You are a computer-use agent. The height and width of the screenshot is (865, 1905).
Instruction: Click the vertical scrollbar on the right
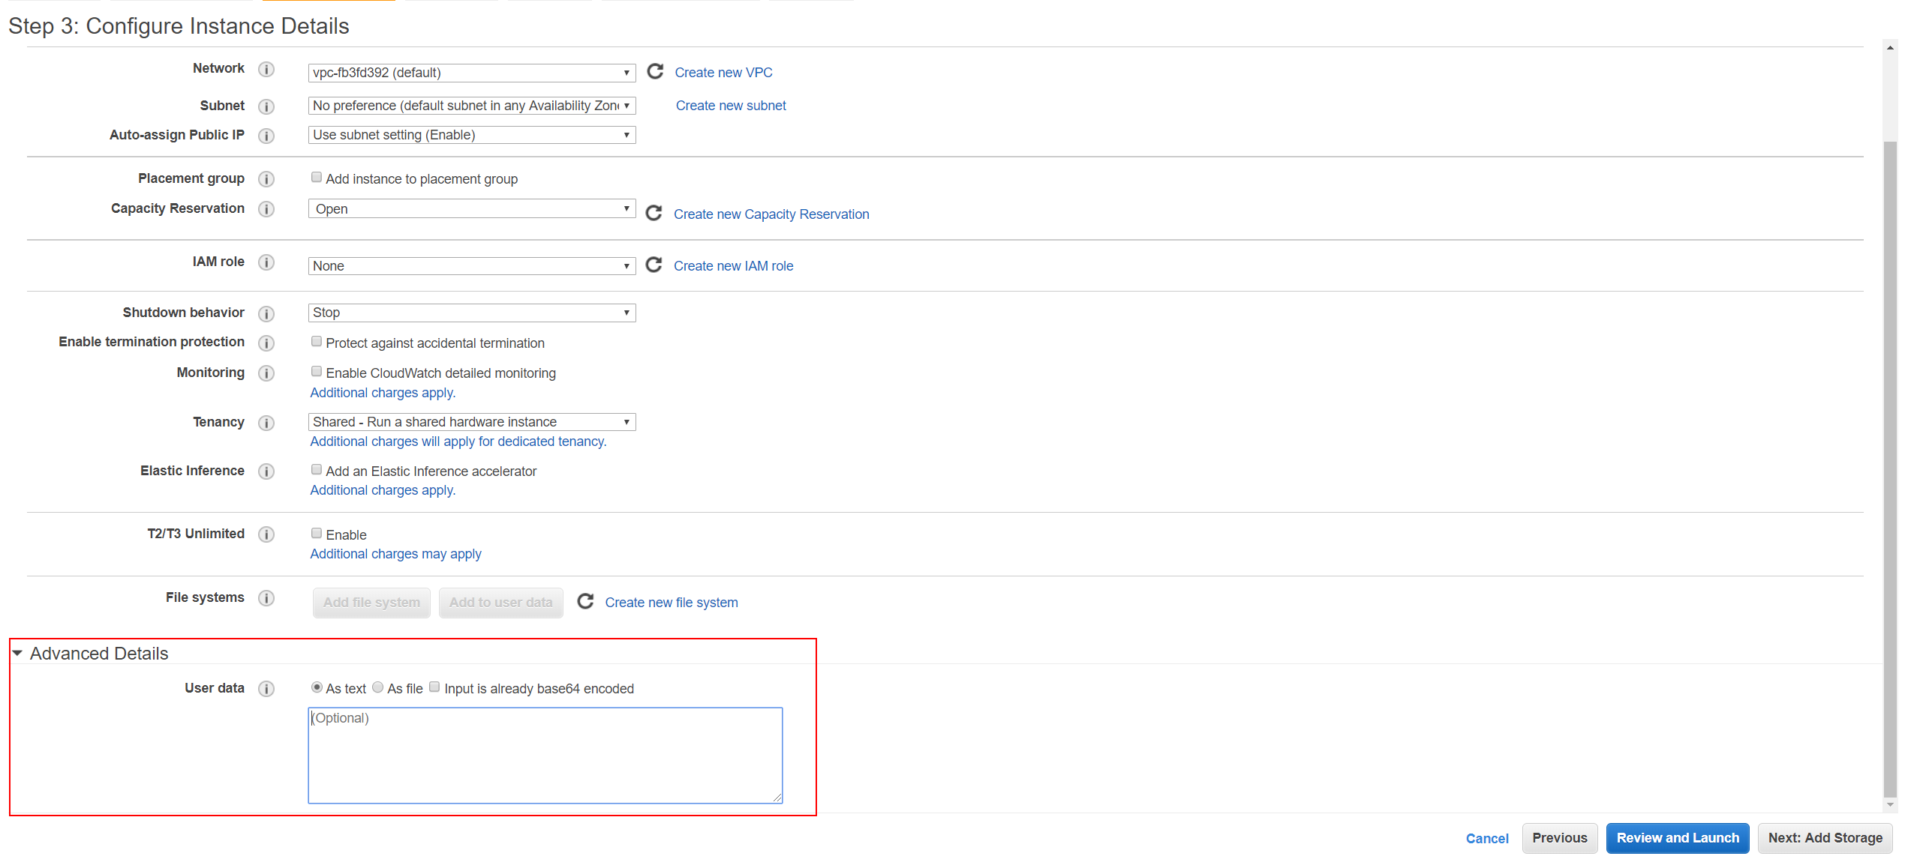[x=1890, y=450]
